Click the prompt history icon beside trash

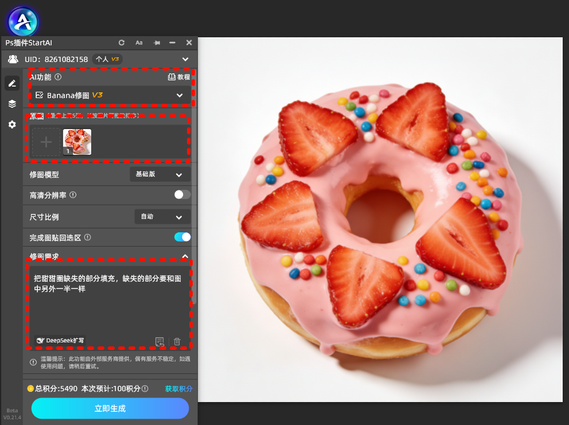coord(159,342)
